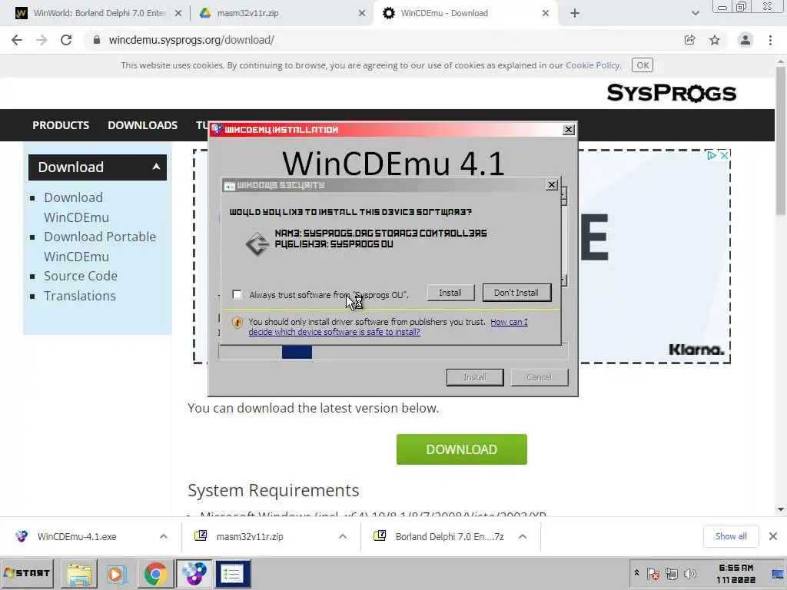The height and width of the screenshot is (590, 787).
Task: Open Download WinCDEmu sidebar link
Action: [x=76, y=207]
